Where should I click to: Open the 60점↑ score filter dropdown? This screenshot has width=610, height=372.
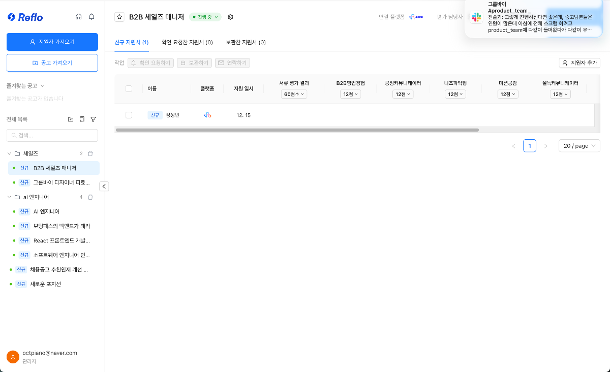pyautogui.click(x=294, y=94)
